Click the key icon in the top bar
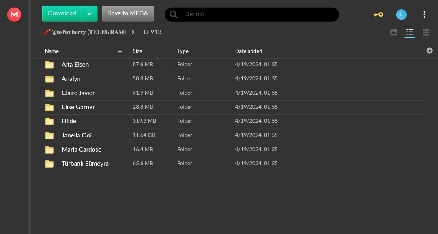This screenshot has height=234, width=438. (378, 15)
